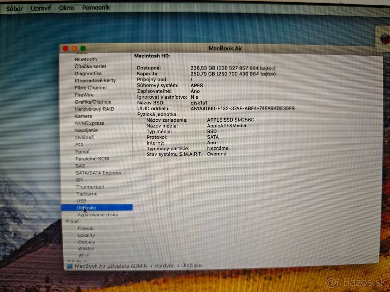The width and height of the screenshot is (390, 292).
Task: Click Hardvér in the path bar
Action: (x=164, y=265)
